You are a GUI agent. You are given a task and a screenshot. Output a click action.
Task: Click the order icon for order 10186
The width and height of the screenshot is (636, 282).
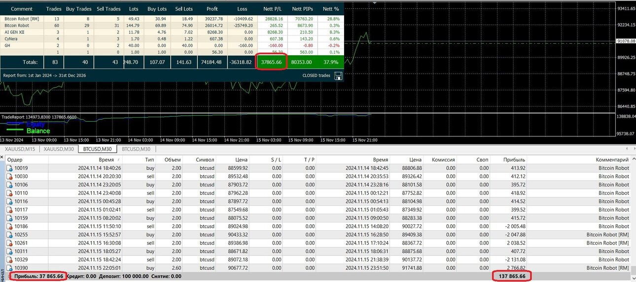tap(9, 226)
